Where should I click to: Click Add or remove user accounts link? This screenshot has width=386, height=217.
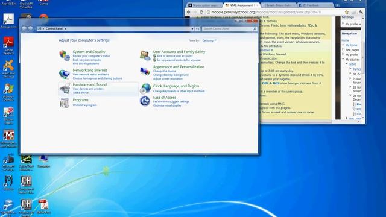pyautogui.click(x=174, y=56)
